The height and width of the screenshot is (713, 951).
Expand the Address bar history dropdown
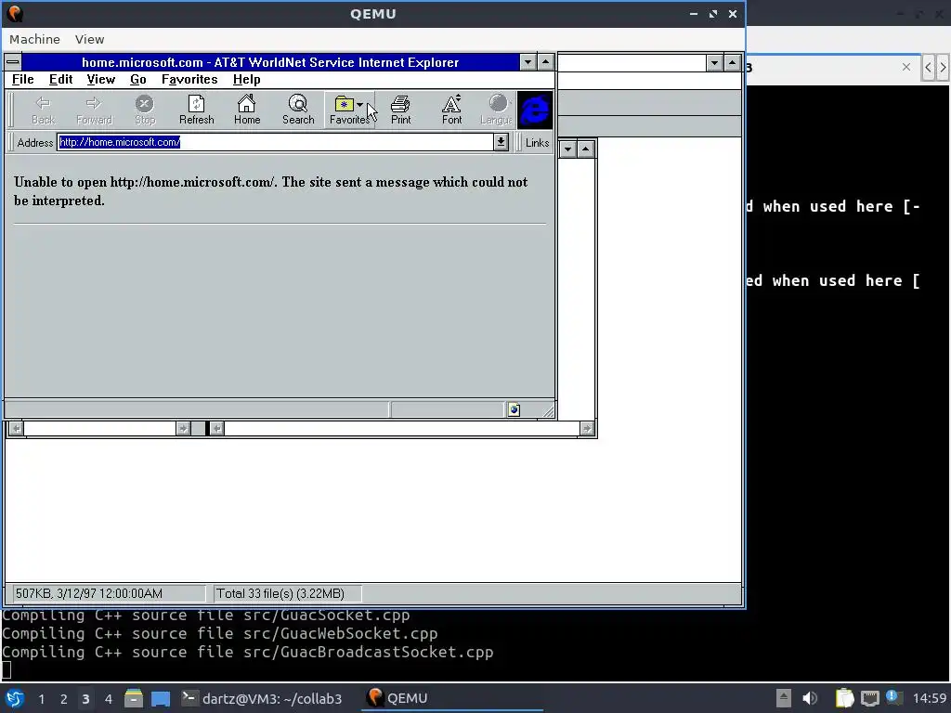(501, 142)
